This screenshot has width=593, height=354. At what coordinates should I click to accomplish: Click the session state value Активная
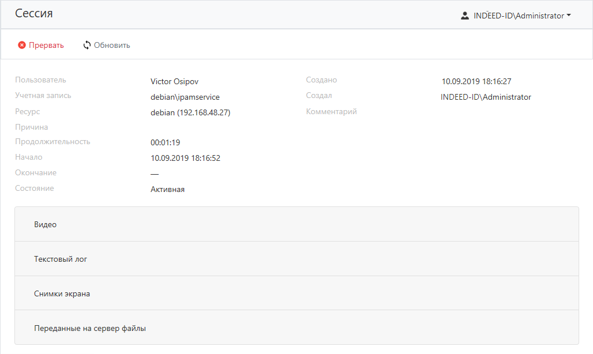(167, 189)
